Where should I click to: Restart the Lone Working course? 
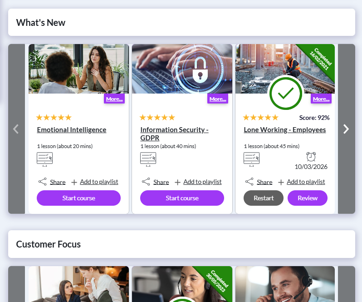pyautogui.click(x=264, y=198)
